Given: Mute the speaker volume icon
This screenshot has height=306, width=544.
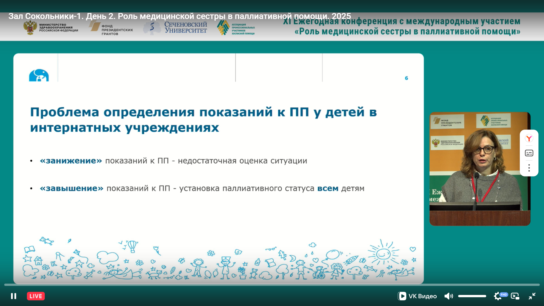Looking at the screenshot, I should pos(448,296).
